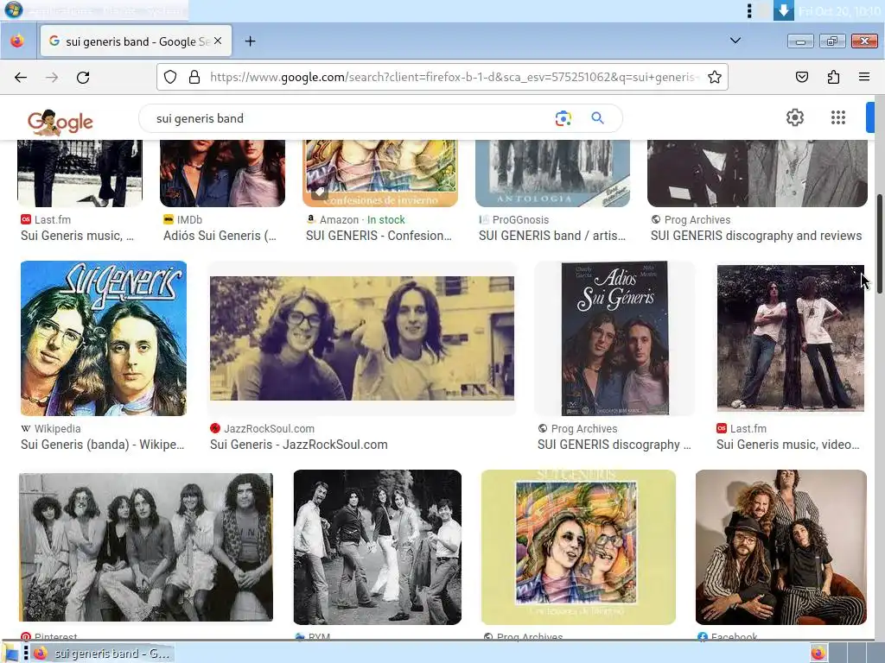
Task: Open the RYM band photo thumbnail
Action: (x=377, y=546)
